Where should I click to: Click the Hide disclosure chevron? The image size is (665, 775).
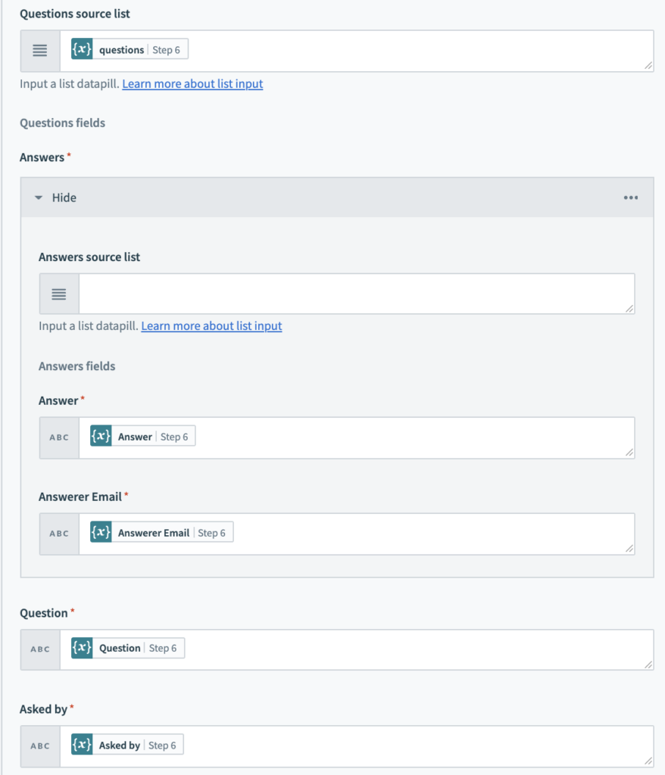click(x=39, y=198)
